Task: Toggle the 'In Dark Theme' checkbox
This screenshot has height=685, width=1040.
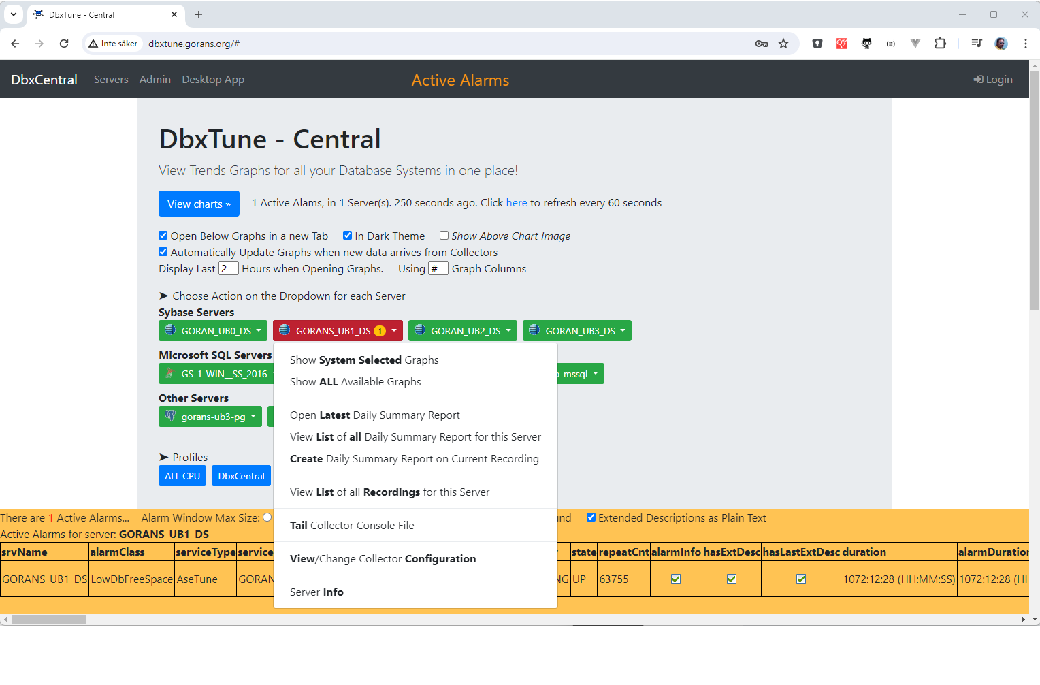Action: 347,236
